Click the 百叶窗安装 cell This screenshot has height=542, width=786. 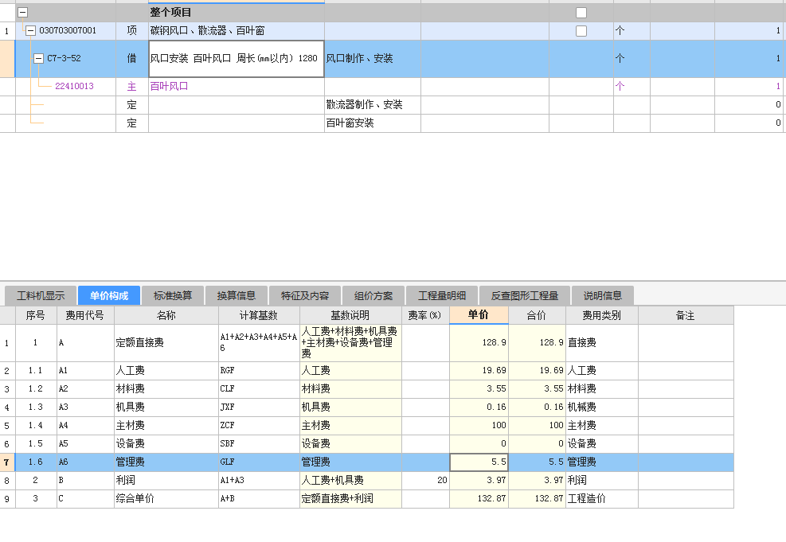[373, 123]
